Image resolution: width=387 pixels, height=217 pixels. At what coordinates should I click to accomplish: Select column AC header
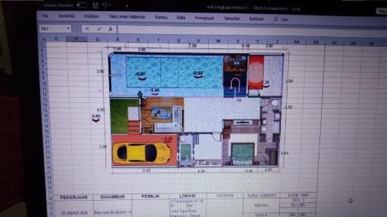[x=334, y=43]
